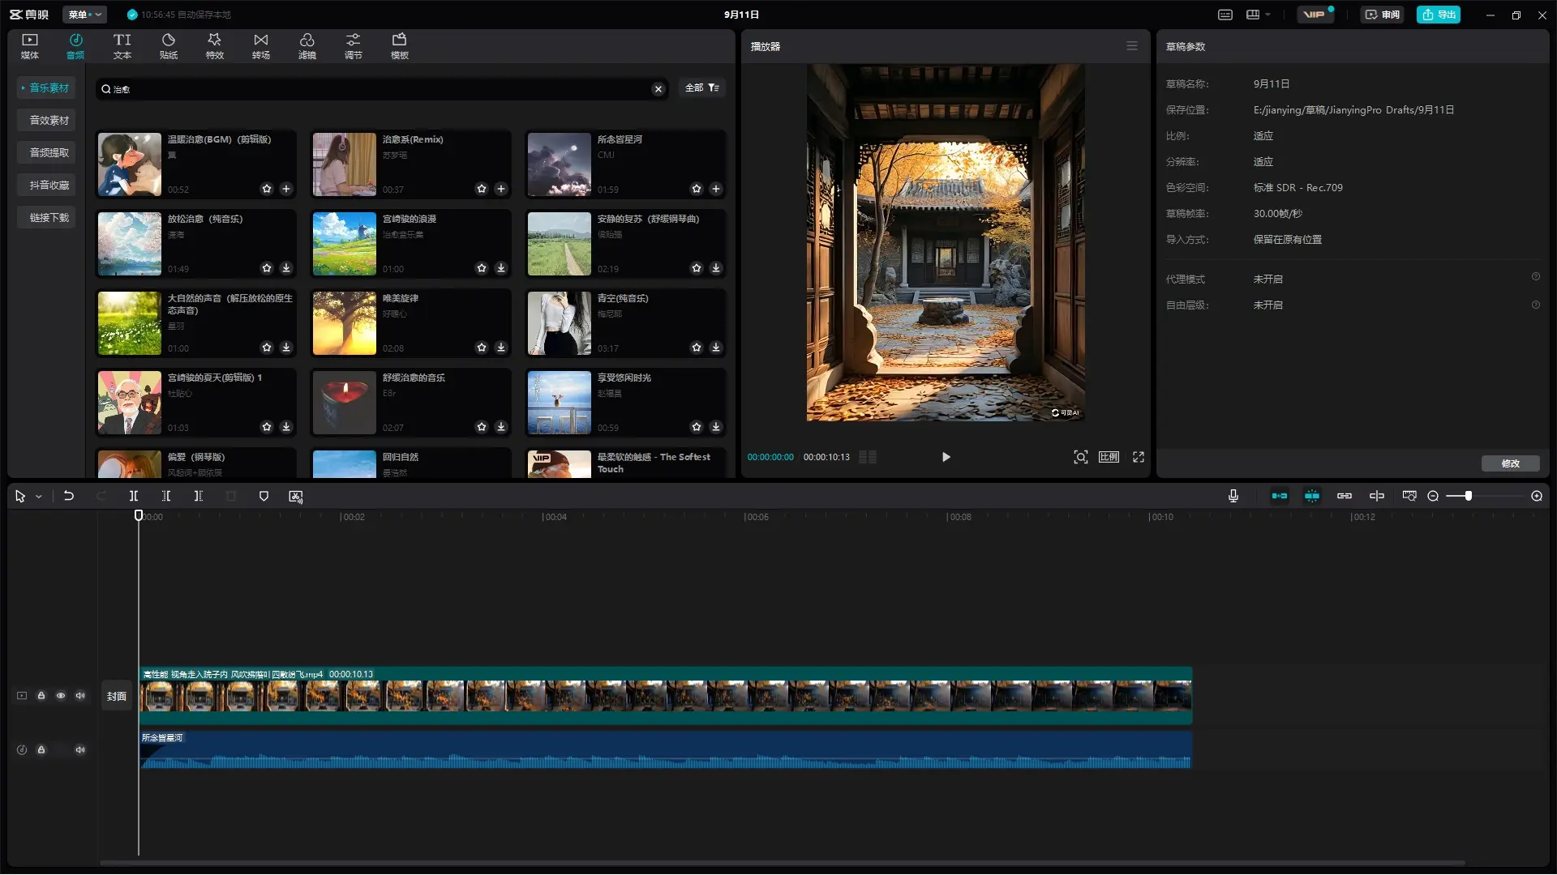Screen dimensions: 1557x875
Task: Expand the 音乐素材 sidebar category
Action: click(46, 87)
